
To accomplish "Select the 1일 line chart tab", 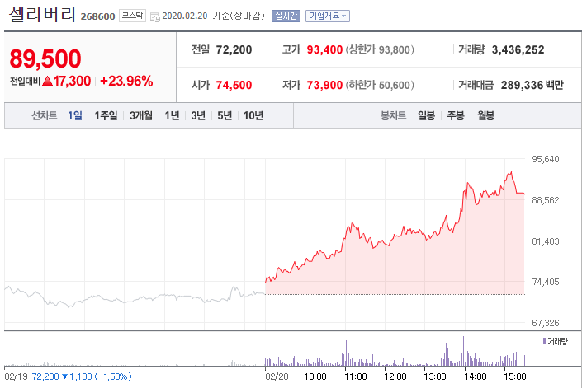I will tap(75, 115).
